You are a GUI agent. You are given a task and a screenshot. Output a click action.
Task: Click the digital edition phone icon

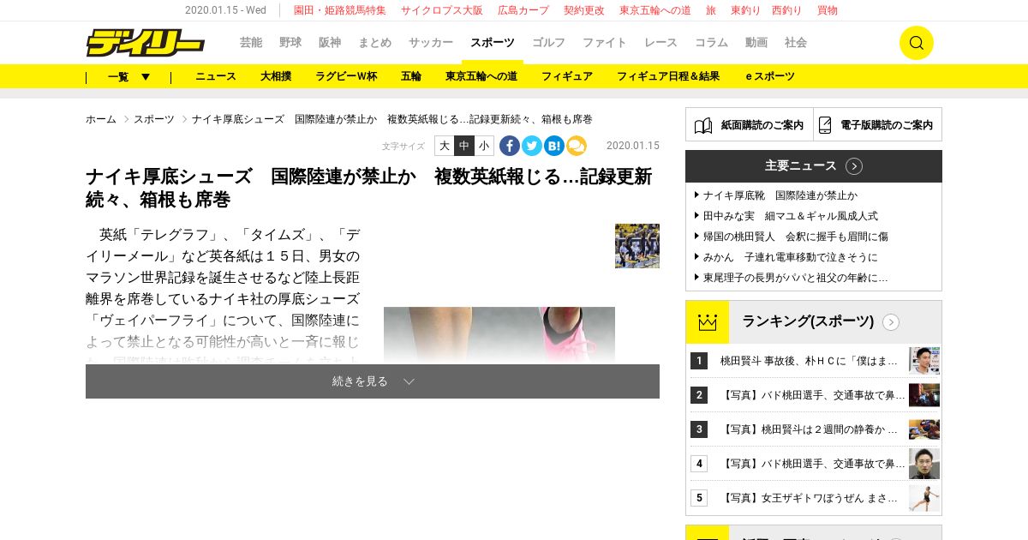(x=825, y=125)
